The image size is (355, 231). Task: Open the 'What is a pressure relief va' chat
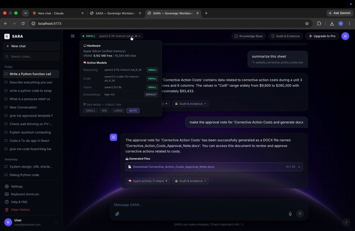(x=31, y=99)
